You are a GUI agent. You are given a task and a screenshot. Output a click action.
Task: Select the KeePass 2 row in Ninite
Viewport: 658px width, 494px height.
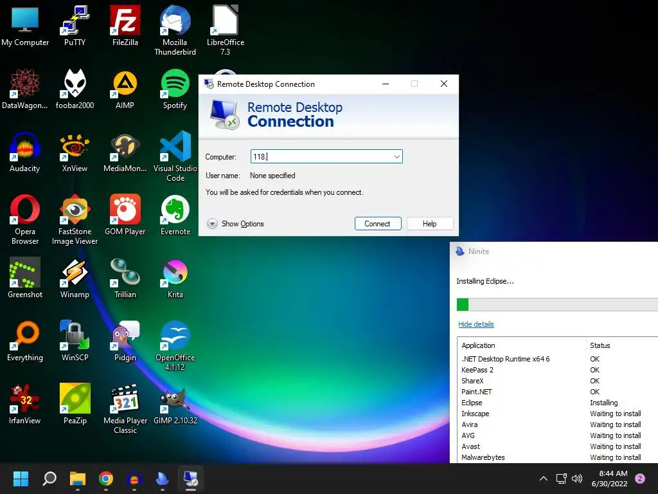coord(558,370)
